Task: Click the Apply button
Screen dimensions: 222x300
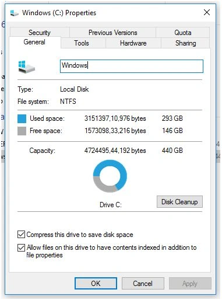Action: [x=190, y=284]
